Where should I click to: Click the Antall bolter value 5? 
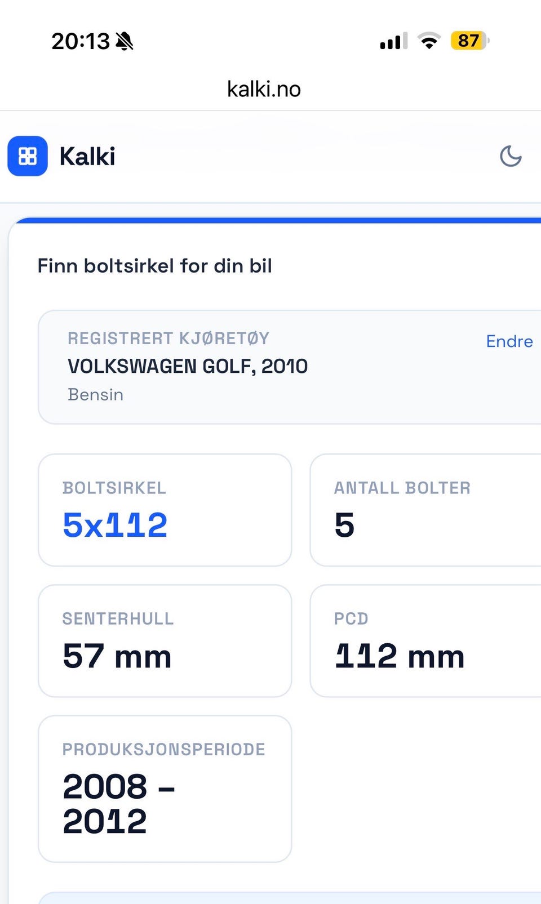click(344, 525)
